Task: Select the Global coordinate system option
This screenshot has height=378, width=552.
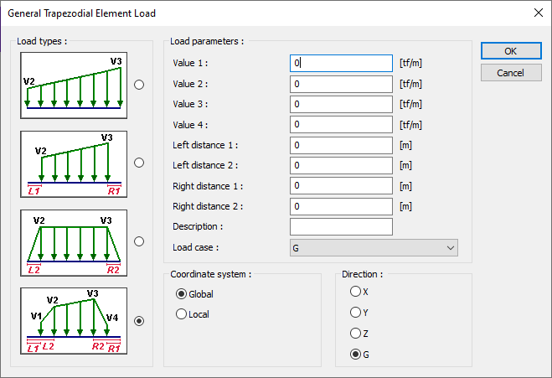Action: click(182, 294)
